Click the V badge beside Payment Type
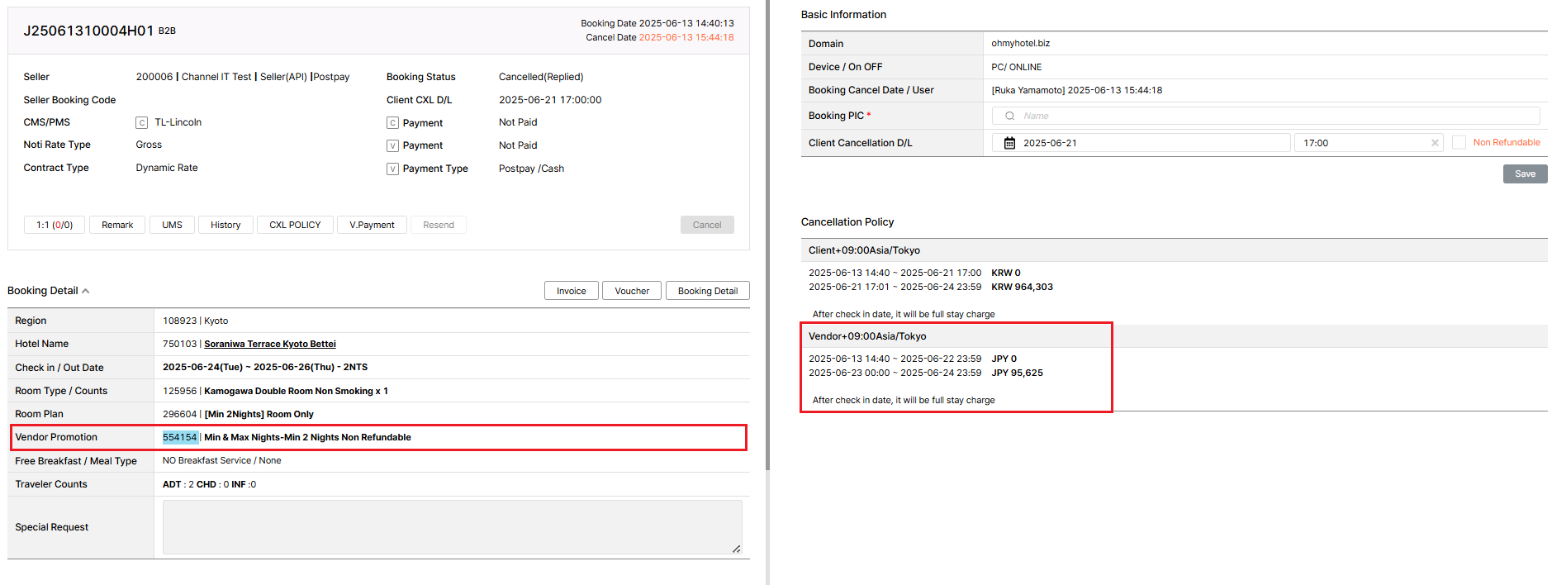The width and height of the screenshot is (1552, 585). pyautogui.click(x=392, y=169)
